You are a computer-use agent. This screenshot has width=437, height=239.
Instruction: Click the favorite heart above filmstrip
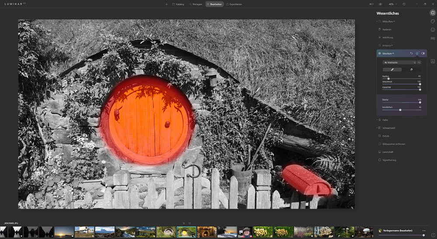click(x=190, y=223)
